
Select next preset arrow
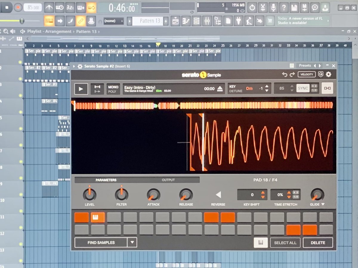tap(320, 66)
